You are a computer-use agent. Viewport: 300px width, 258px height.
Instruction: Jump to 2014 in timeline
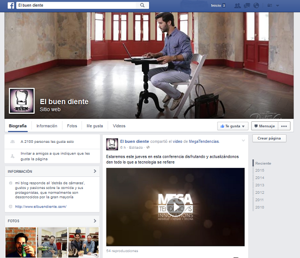pos(259,178)
